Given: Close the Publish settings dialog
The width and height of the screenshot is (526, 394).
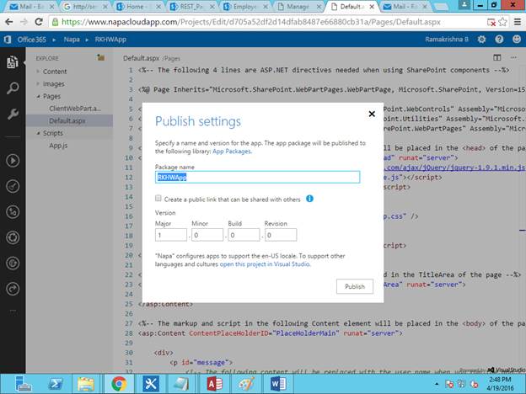Looking at the screenshot, I should [x=372, y=114].
